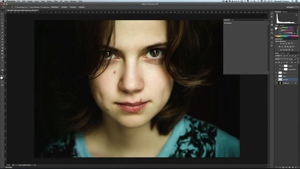Open the layer blend mode dropdown
Screen dimensions: 300x169
[281, 59]
